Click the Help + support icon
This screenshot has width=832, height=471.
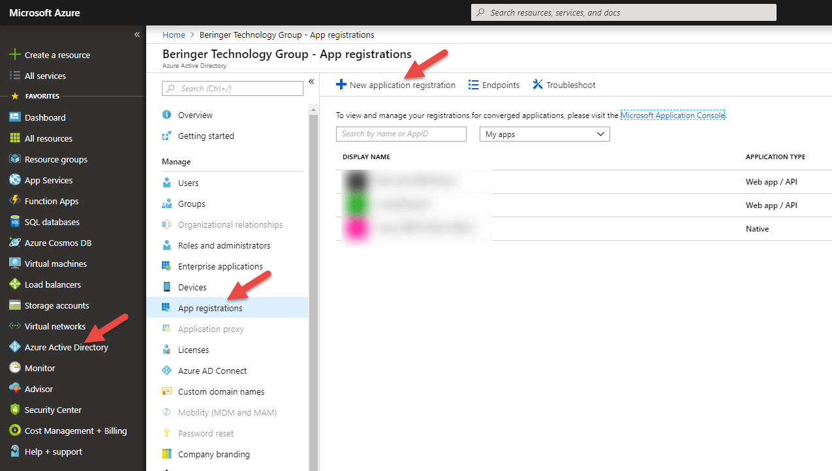[x=15, y=451]
